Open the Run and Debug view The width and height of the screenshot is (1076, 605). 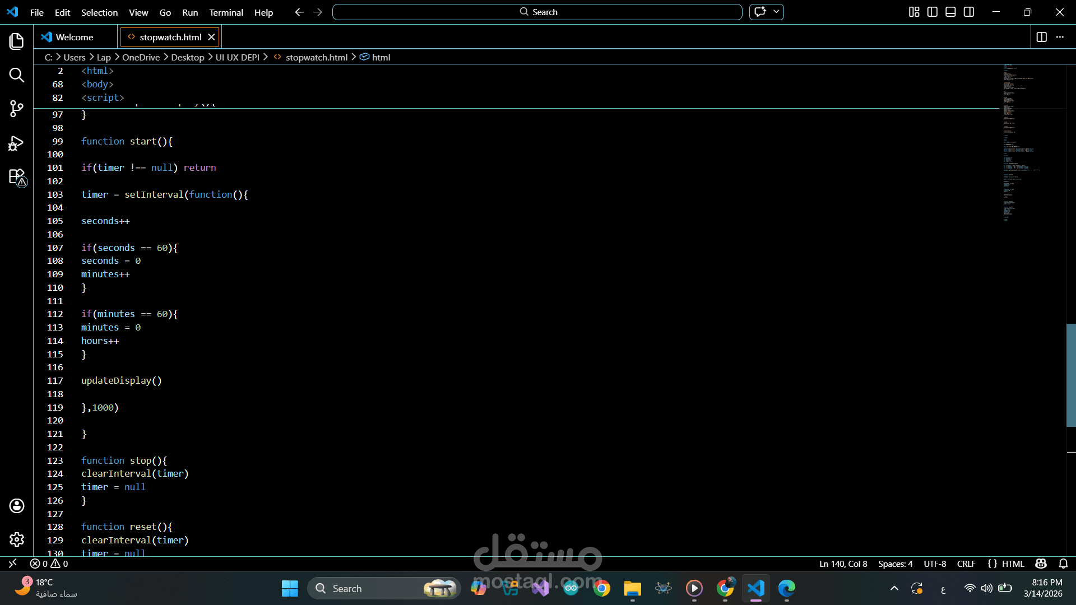(17, 143)
